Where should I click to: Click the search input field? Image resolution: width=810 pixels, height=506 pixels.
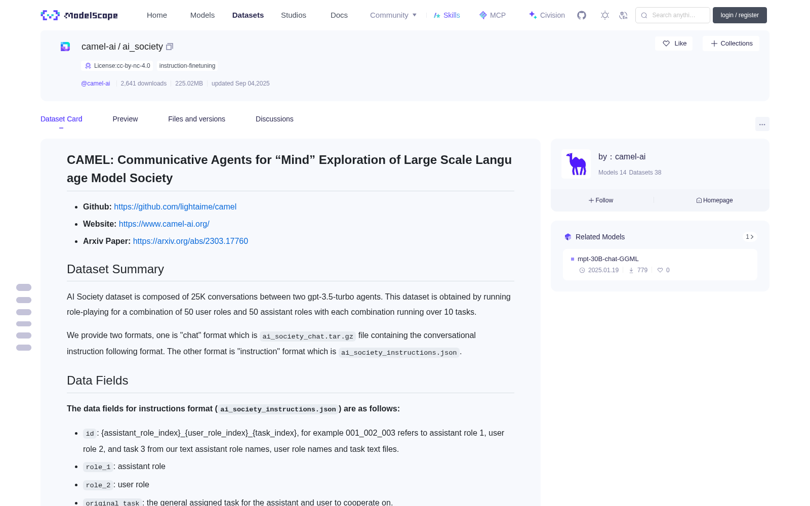[673, 15]
